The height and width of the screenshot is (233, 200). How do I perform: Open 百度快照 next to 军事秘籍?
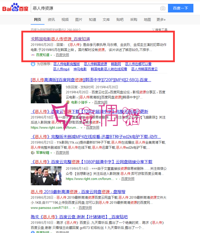click(62, 153)
